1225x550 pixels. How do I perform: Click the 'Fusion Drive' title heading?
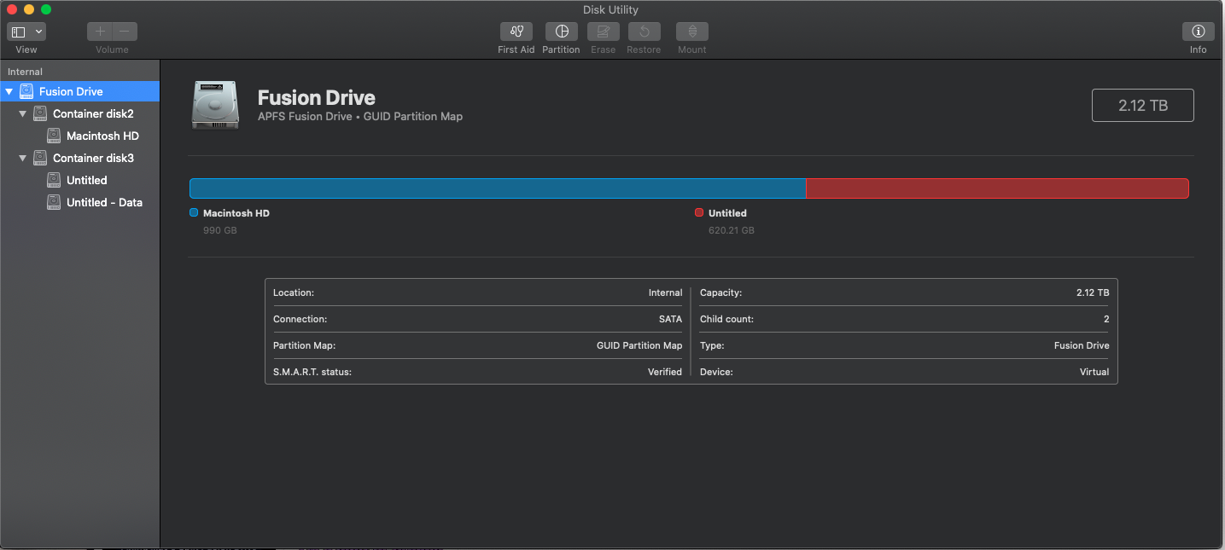pyautogui.click(x=317, y=97)
